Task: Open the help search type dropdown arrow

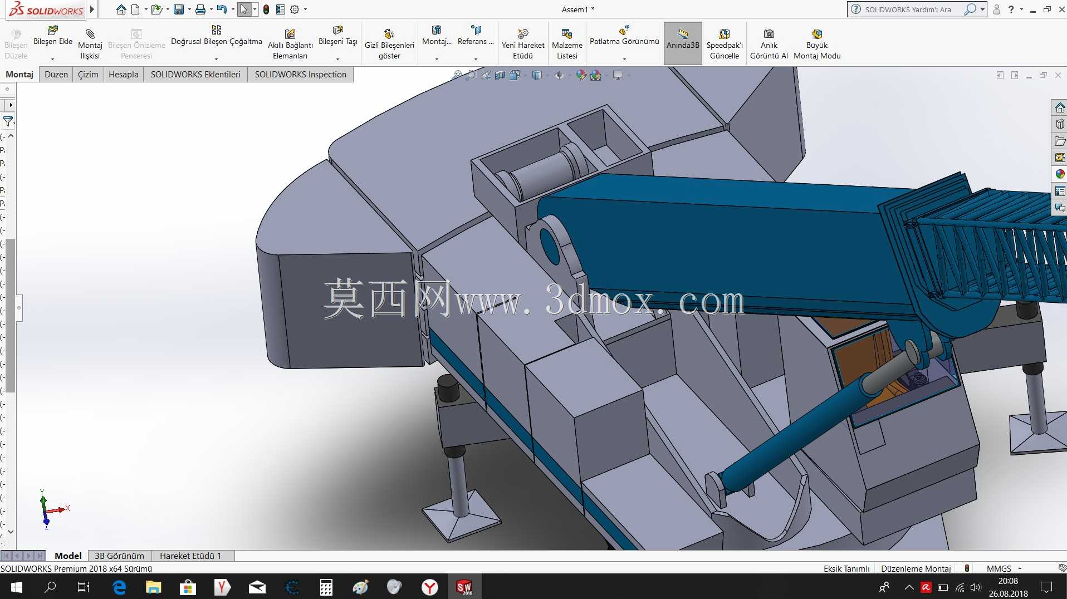Action: click(982, 9)
